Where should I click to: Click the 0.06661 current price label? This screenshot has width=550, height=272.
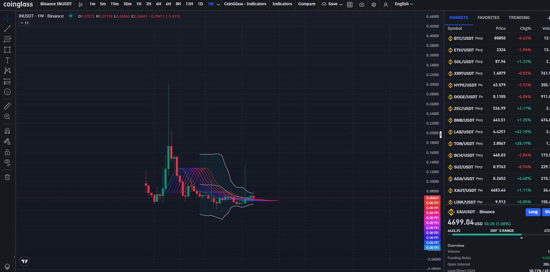click(x=433, y=198)
